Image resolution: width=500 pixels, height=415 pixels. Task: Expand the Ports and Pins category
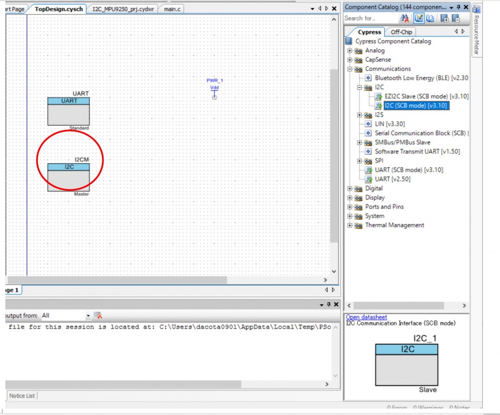[350, 207]
